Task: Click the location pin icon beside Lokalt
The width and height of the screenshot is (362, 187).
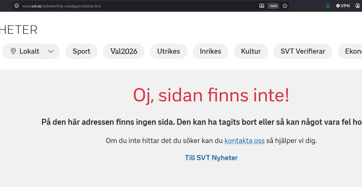Action: [13, 51]
